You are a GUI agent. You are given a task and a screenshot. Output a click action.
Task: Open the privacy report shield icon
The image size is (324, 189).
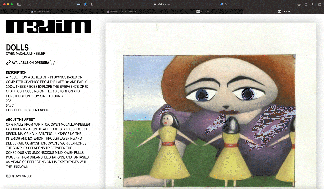(92, 4)
